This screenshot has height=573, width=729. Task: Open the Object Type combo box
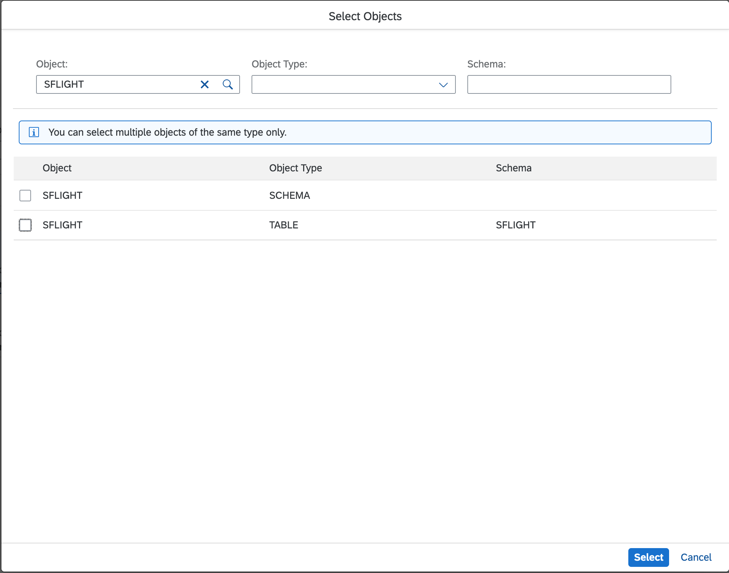343,84
